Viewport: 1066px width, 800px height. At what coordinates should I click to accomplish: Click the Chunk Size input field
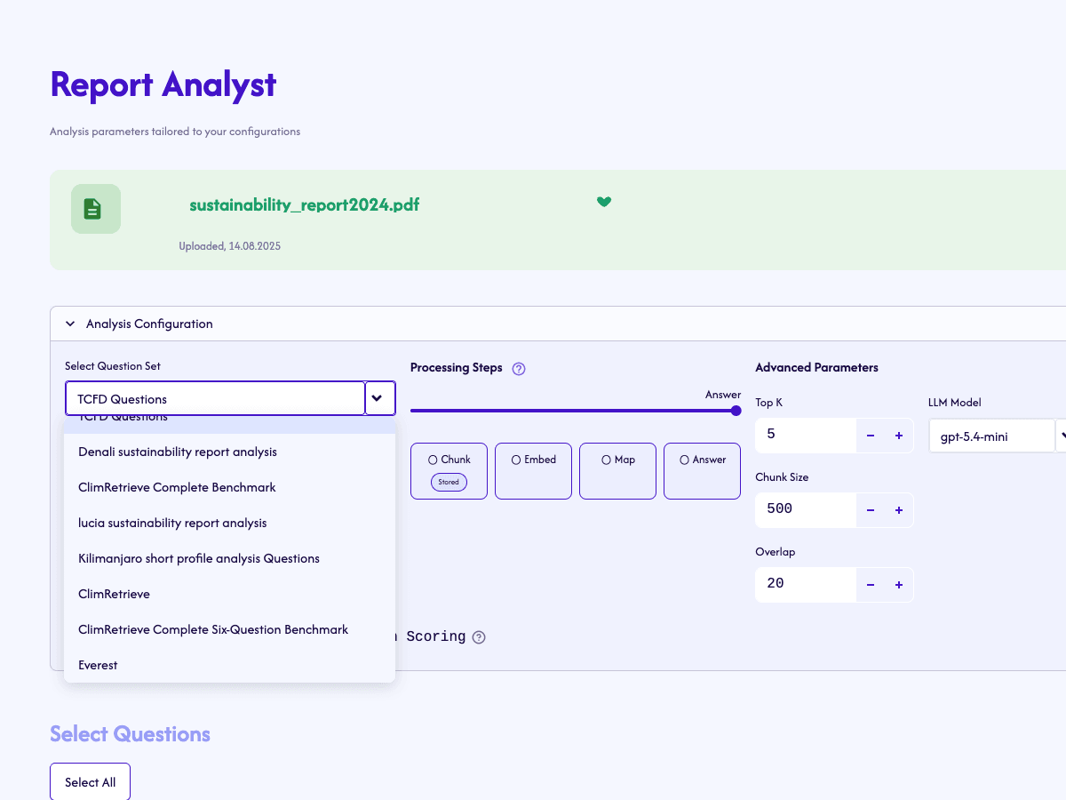(x=806, y=510)
